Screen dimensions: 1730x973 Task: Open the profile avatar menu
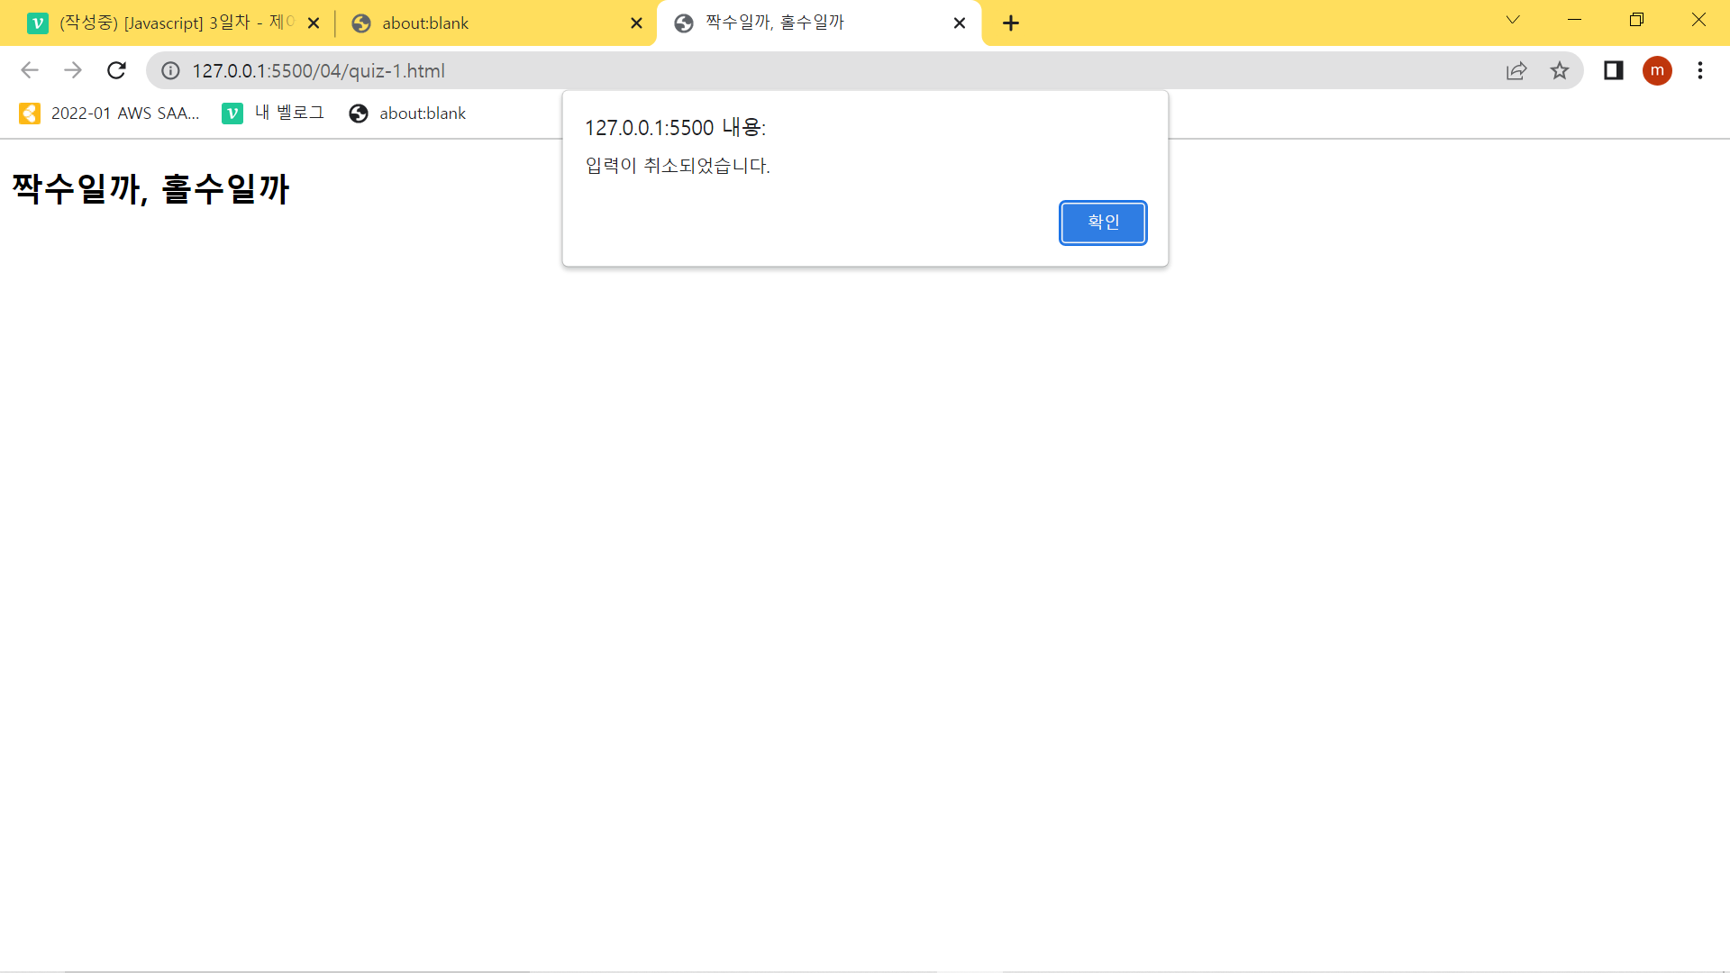click(1656, 70)
